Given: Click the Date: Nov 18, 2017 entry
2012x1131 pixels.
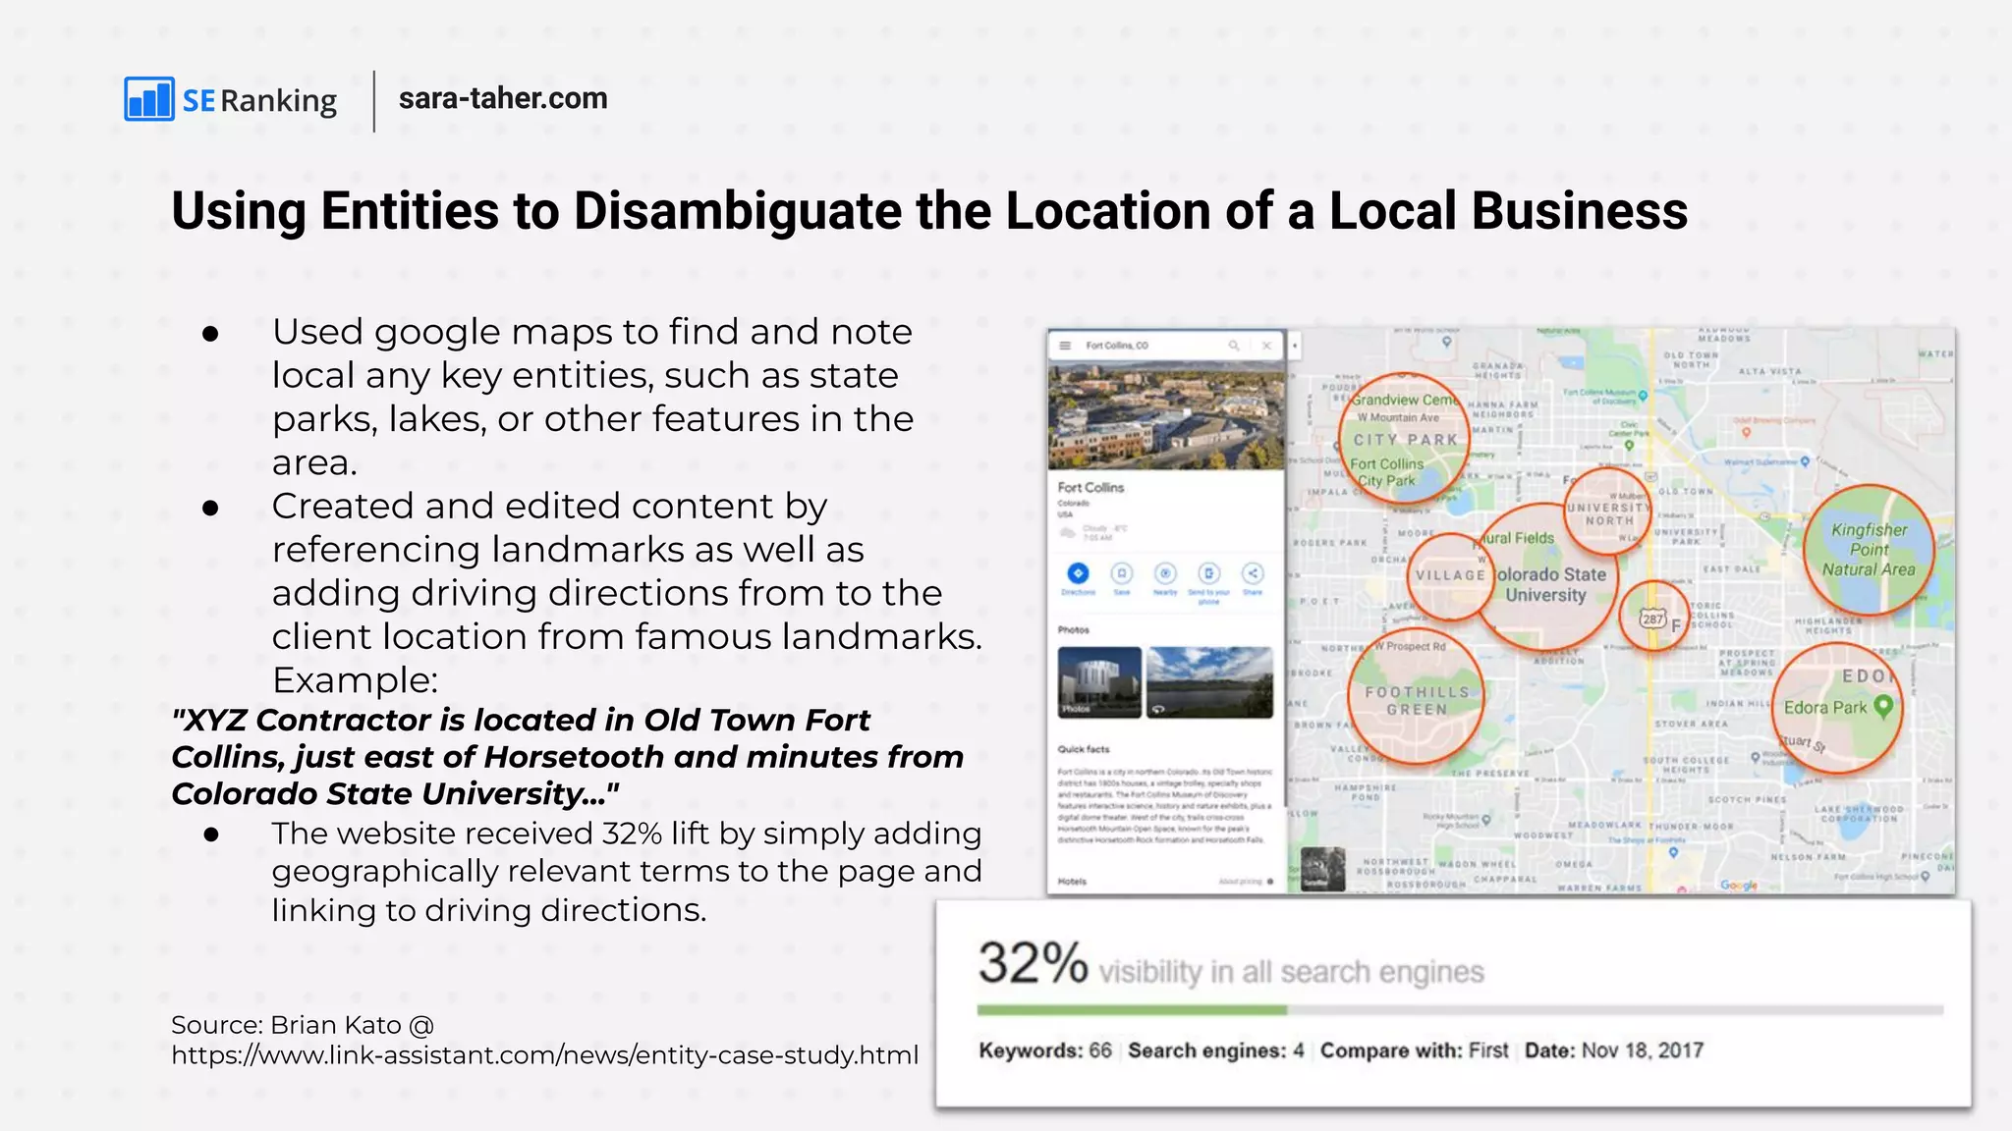Looking at the screenshot, I should point(1614,1050).
